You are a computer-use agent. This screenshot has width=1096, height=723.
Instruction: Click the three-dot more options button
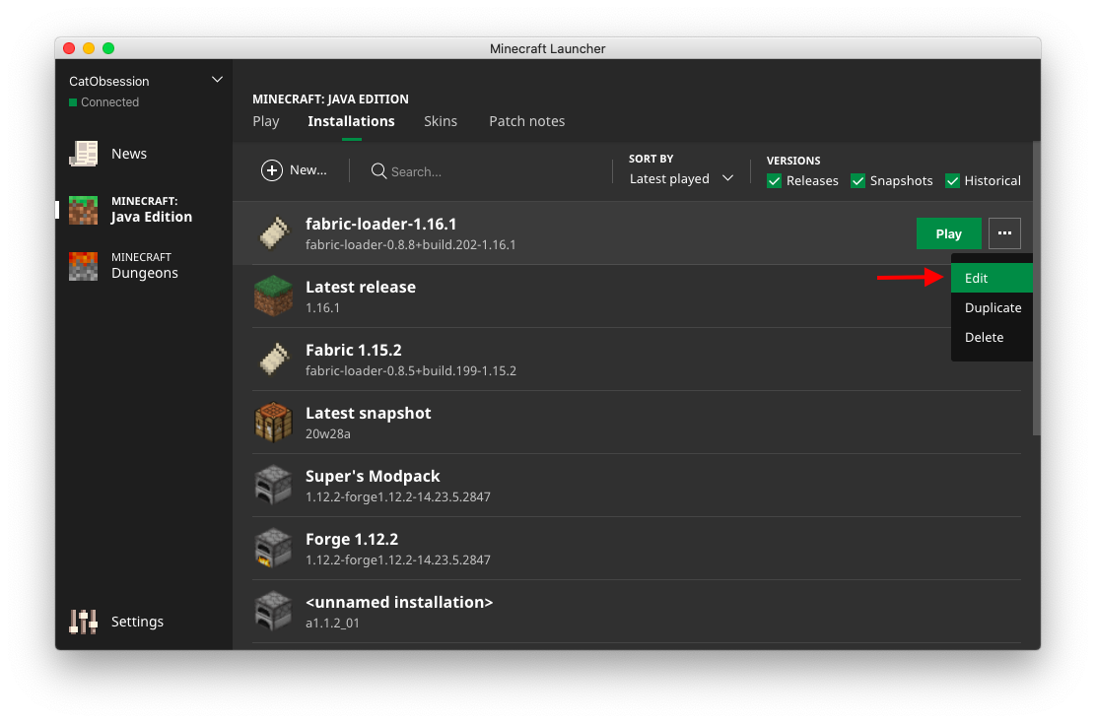tap(1004, 233)
